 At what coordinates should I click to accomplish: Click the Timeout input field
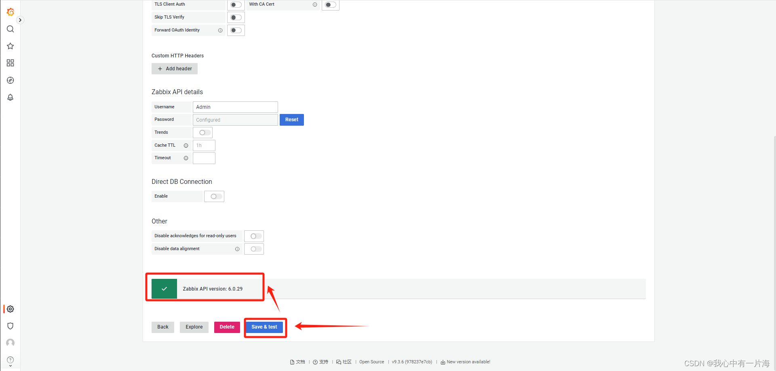pos(204,158)
